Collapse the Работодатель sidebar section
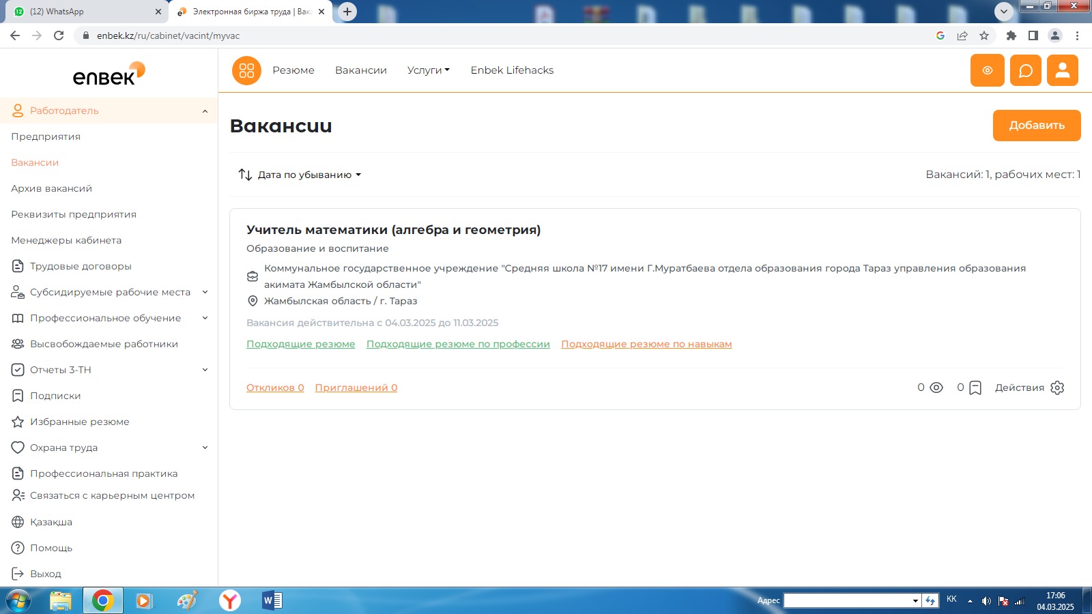1092x614 pixels. [205, 111]
